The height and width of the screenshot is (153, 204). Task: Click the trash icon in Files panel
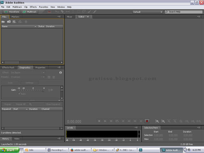click(26, 22)
